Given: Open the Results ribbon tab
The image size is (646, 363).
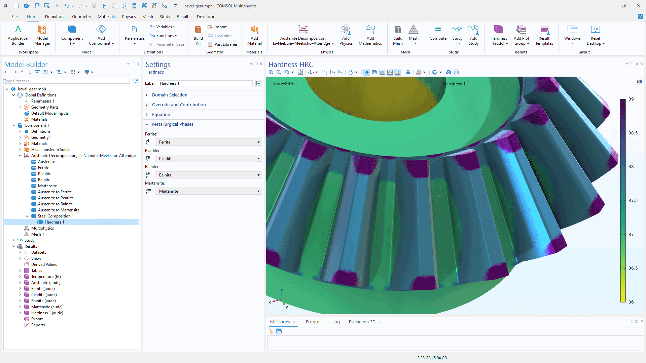Looking at the screenshot, I should tap(183, 16).
